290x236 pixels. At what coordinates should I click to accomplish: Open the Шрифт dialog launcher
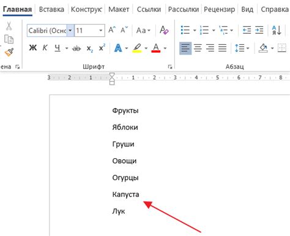(169, 67)
